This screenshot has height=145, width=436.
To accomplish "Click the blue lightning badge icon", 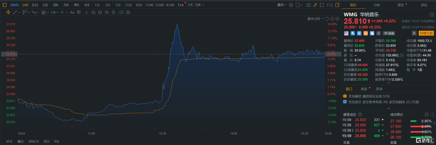I will click(x=353, y=33).
